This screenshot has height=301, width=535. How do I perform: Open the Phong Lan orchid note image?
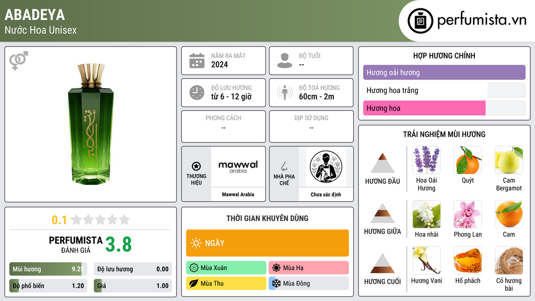pyautogui.click(x=468, y=214)
